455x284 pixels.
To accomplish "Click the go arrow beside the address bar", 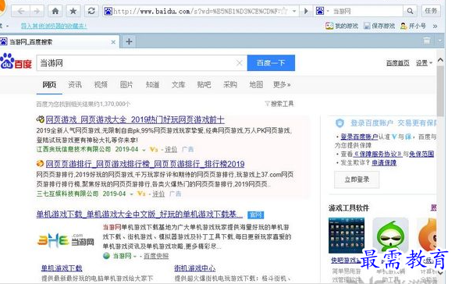I will click(x=306, y=12).
